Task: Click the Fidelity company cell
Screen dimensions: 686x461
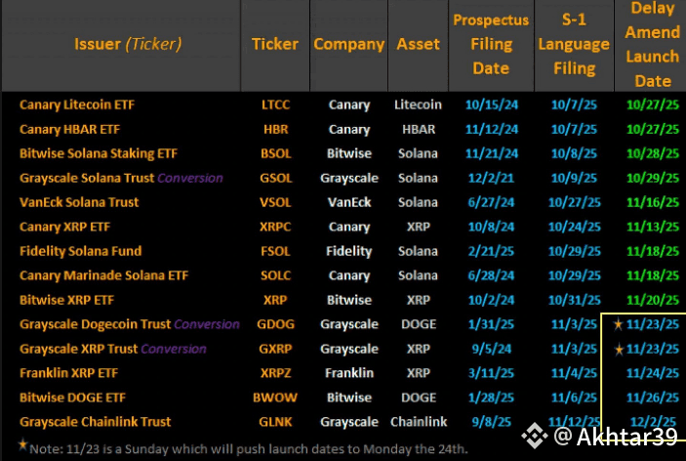Action: point(348,251)
